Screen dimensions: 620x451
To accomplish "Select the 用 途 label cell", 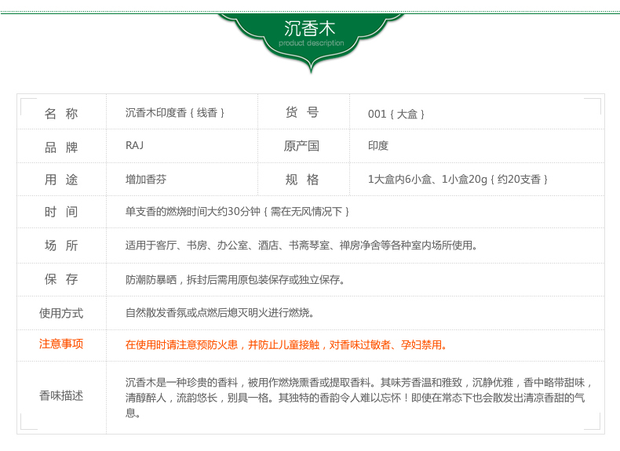I will point(61,180).
